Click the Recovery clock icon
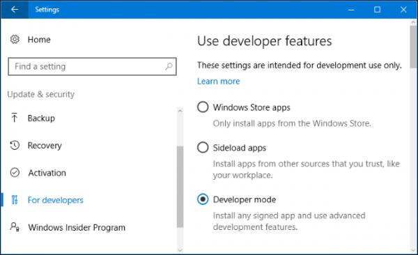This screenshot has width=418, height=255. coord(15,146)
